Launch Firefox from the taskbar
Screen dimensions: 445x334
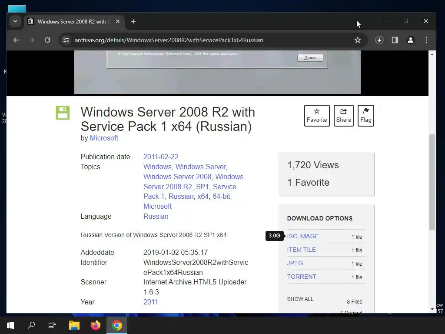tap(96, 325)
